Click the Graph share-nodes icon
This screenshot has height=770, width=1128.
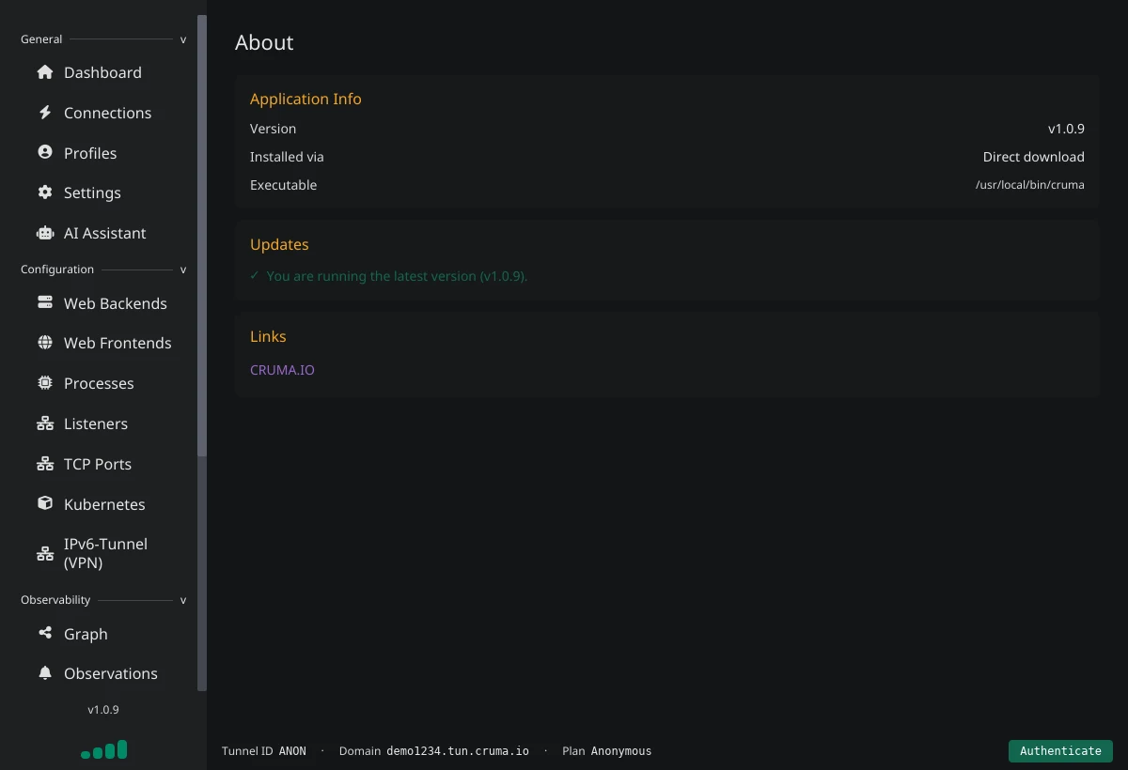click(x=45, y=633)
